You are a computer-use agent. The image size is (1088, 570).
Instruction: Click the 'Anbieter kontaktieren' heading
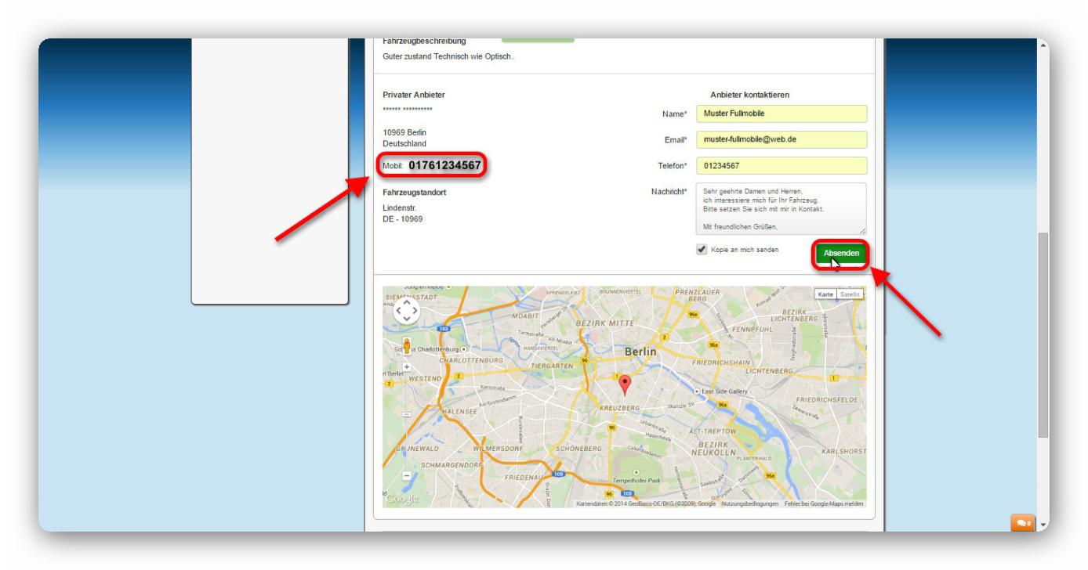(749, 95)
